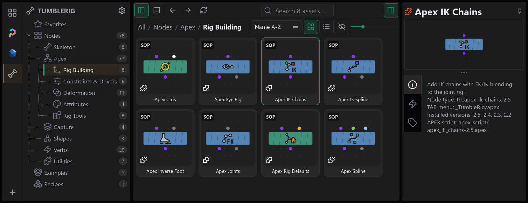Image resolution: width=528 pixels, height=203 pixels.
Task: Toggle the right details panel button
Action: pyautogui.click(x=391, y=10)
